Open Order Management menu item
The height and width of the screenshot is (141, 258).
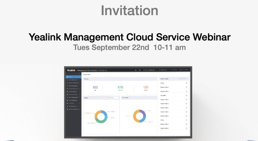(x=73, y=86)
